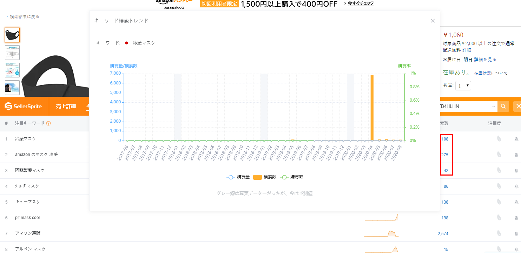Click keyword 冷感マスク in row 1

click(x=25, y=139)
